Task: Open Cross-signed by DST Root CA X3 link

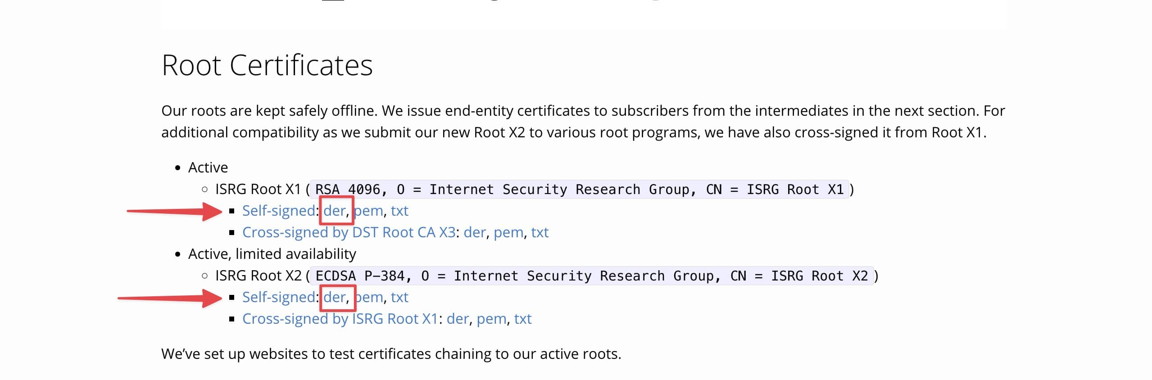Action: point(349,232)
